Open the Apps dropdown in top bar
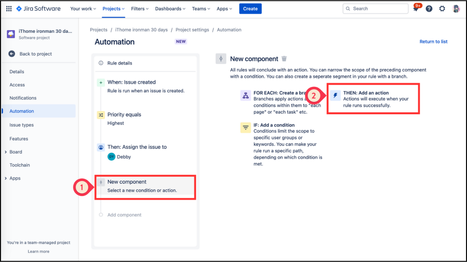This screenshot has width=467, height=262. 224,9
